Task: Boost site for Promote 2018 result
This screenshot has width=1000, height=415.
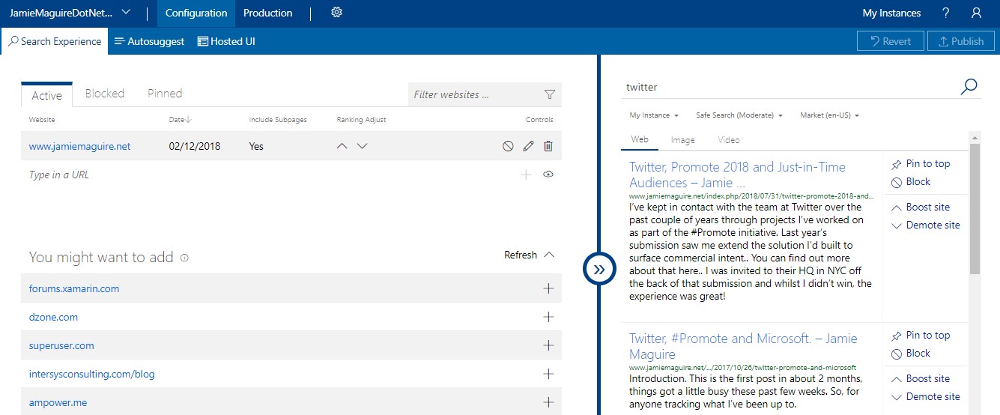Action: (921, 207)
